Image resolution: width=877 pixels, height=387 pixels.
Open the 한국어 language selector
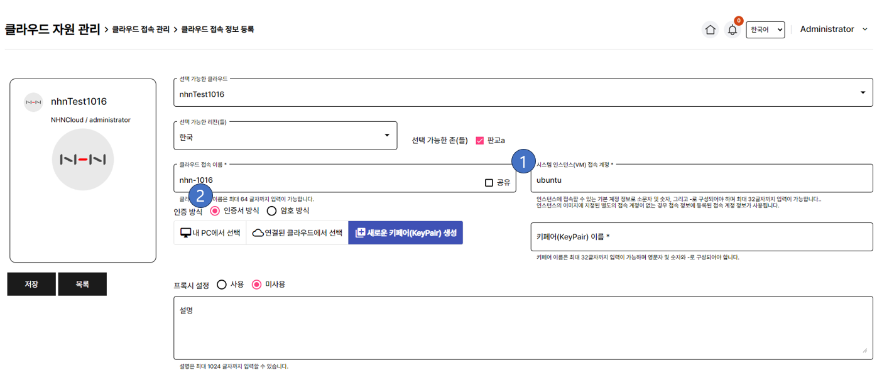pos(765,30)
